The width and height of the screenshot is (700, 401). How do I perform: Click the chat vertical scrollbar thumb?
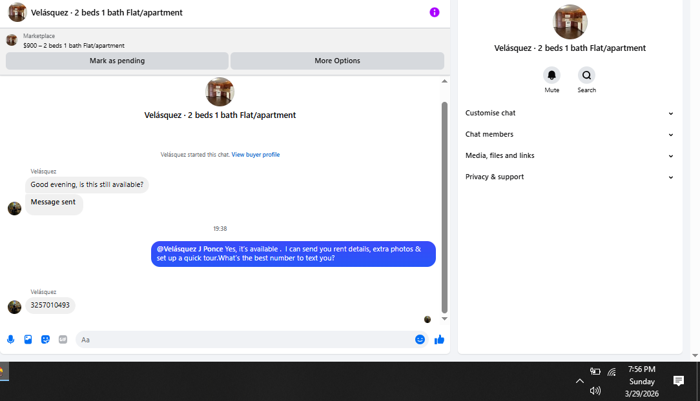(x=444, y=207)
